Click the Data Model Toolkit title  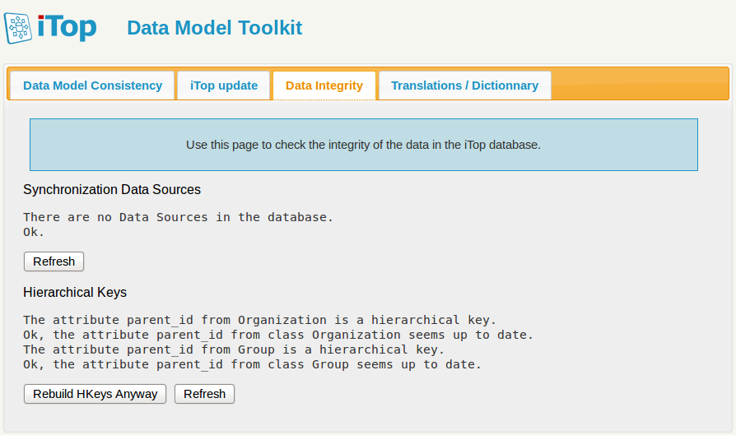pos(214,28)
